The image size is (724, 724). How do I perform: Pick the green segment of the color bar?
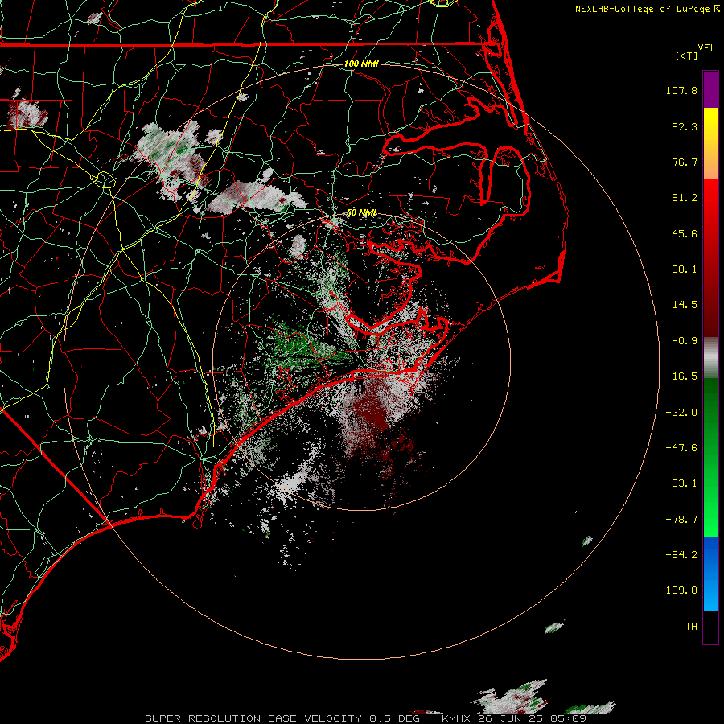pos(710,457)
